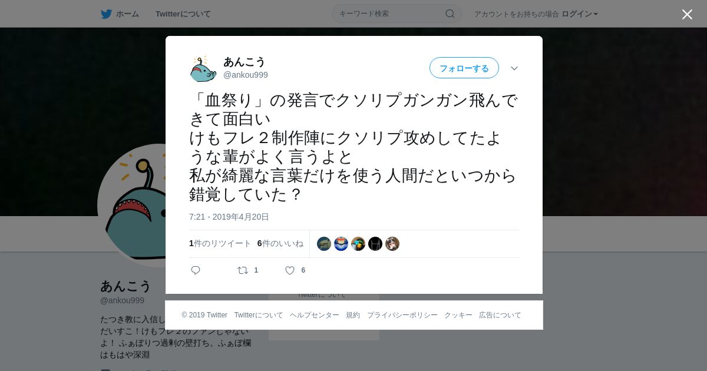Go to the ホーム tab

tap(120, 14)
